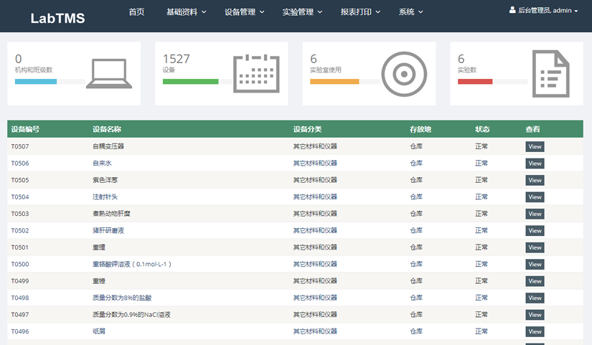Click device number T0500

tap(20, 264)
